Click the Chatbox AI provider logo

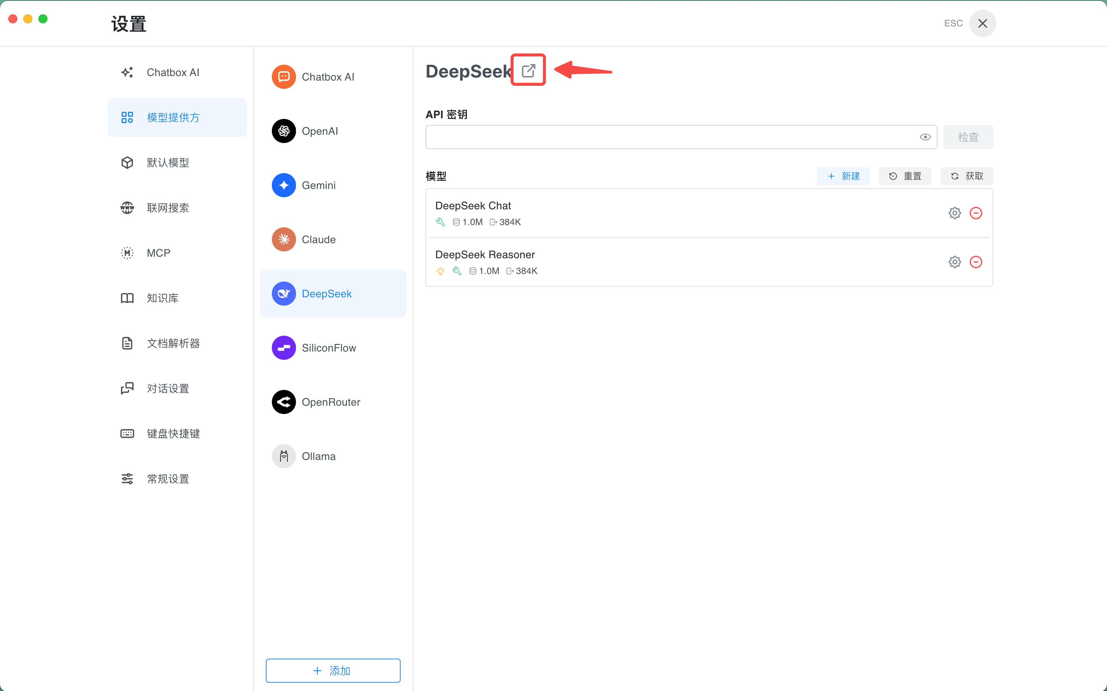(x=284, y=77)
